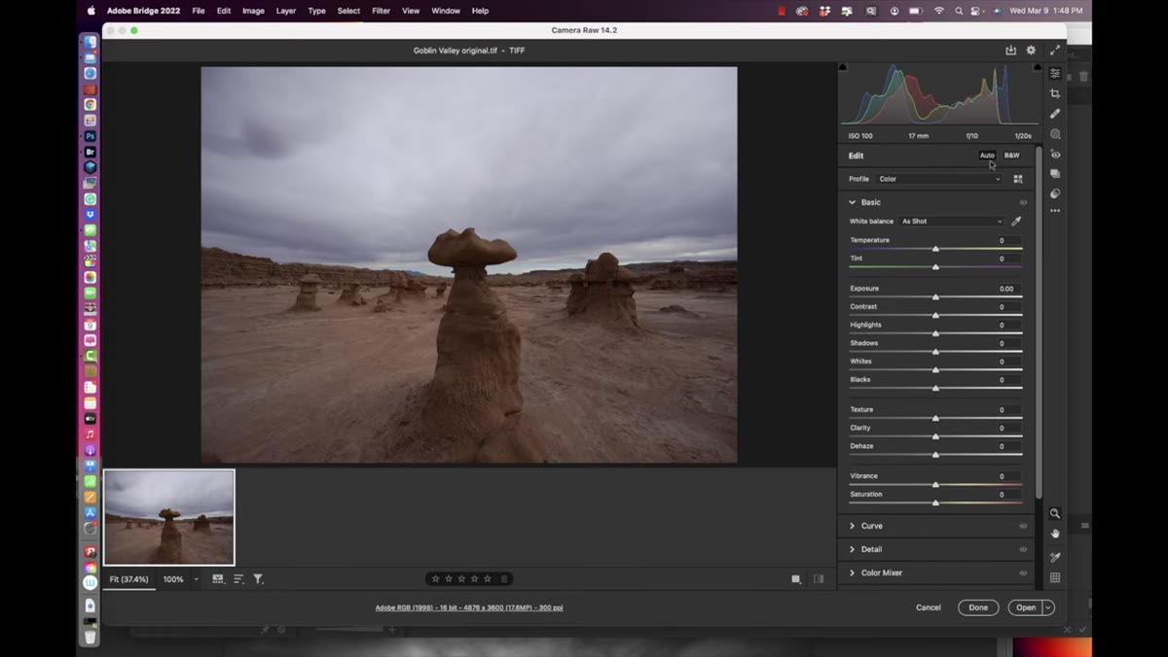Select the Healing brush tool
This screenshot has height=657, width=1168.
1055,114
